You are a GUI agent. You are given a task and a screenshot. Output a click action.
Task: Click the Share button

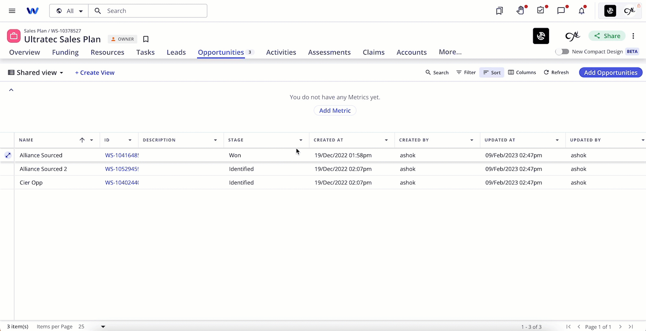click(607, 36)
